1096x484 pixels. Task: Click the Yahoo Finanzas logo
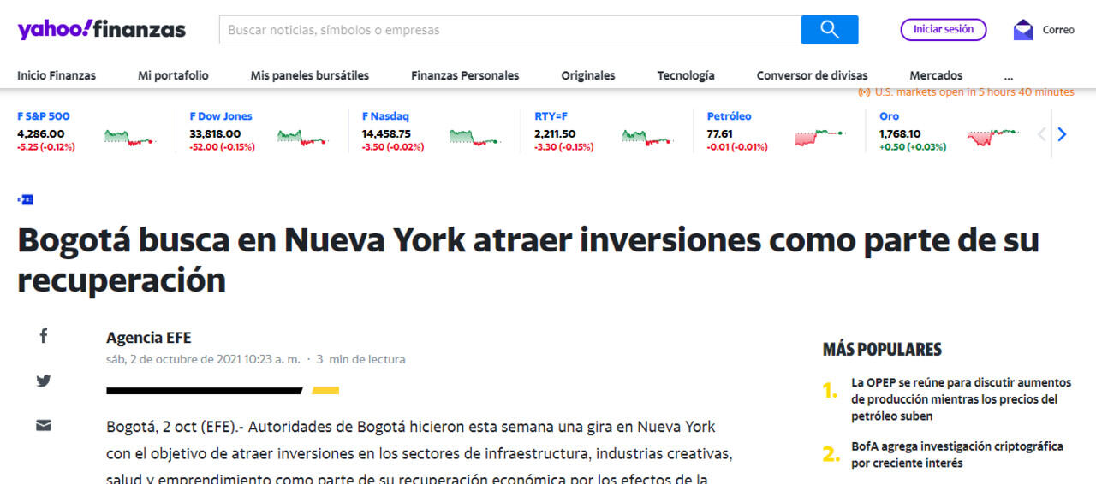tap(101, 30)
